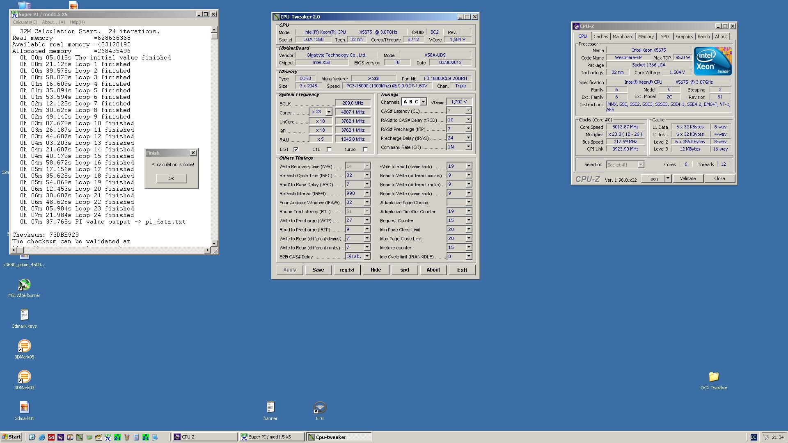Click the DE language indicator in tray

(x=754, y=437)
